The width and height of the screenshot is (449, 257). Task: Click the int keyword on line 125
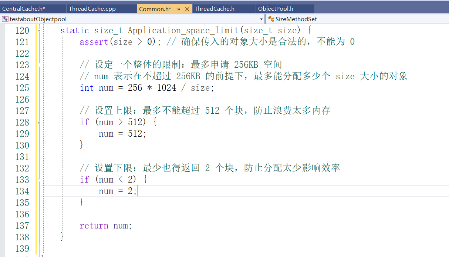point(87,88)
